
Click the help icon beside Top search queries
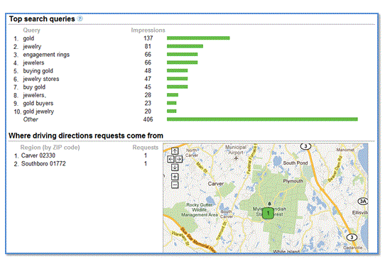[x=80, y=18]
